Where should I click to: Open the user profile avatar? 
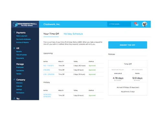click(145, 24)
